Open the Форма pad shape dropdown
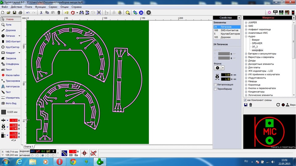The width and height of the screenshot is (296, 166). tap(223, 68)
